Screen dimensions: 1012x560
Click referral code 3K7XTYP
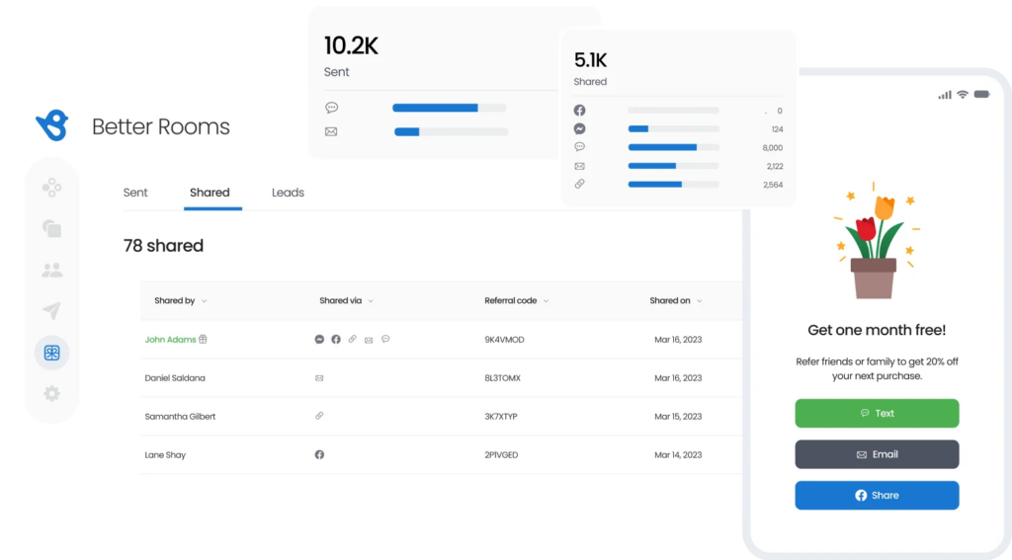tap(501, 416)
